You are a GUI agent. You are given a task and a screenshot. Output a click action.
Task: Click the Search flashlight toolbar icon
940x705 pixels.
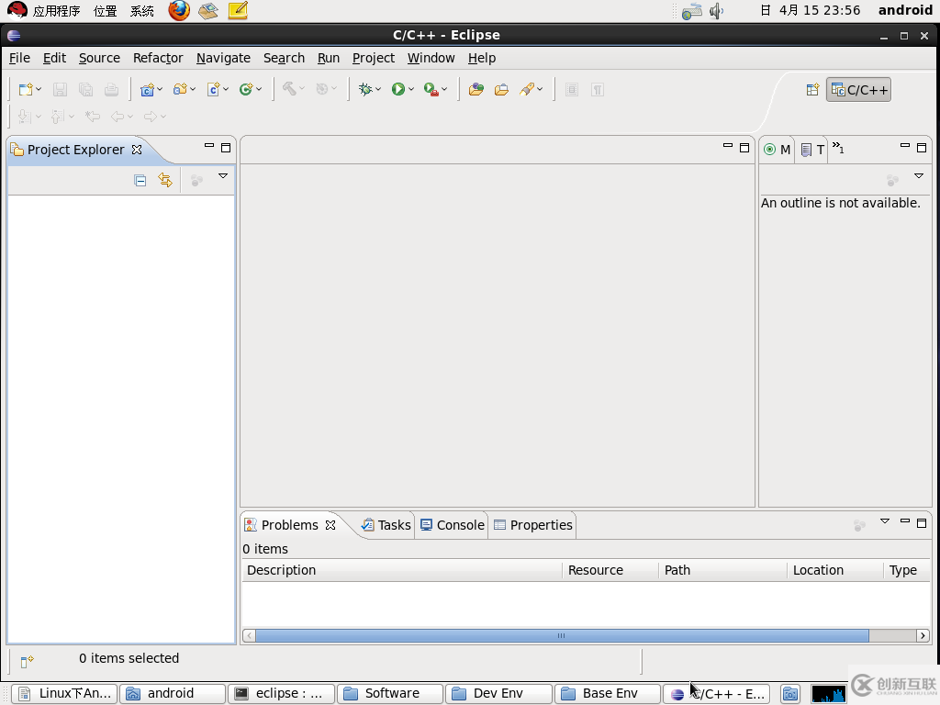527,90
